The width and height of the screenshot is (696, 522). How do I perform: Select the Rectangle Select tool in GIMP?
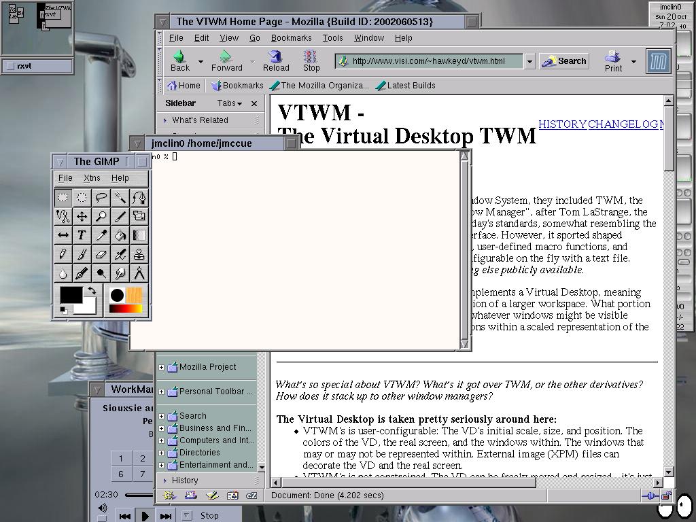point(63,198)
